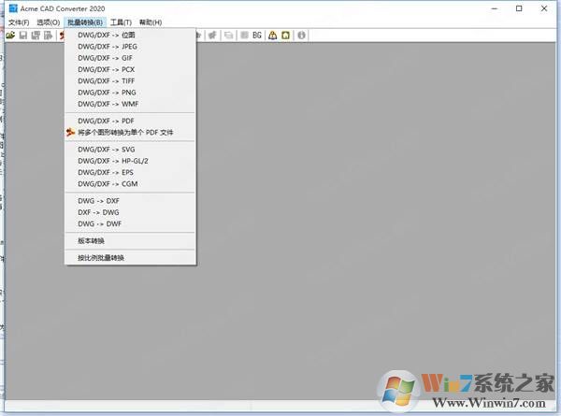Select DWG -> DWF conversion
Screen dimensions: 561x416
pyautogui.click(x=130, y=224)
